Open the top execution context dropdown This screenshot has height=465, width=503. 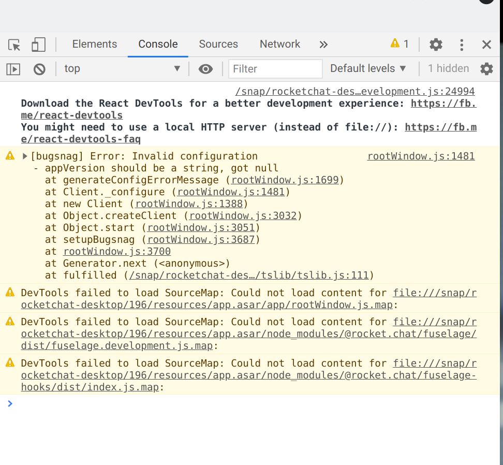coord(122,69)
